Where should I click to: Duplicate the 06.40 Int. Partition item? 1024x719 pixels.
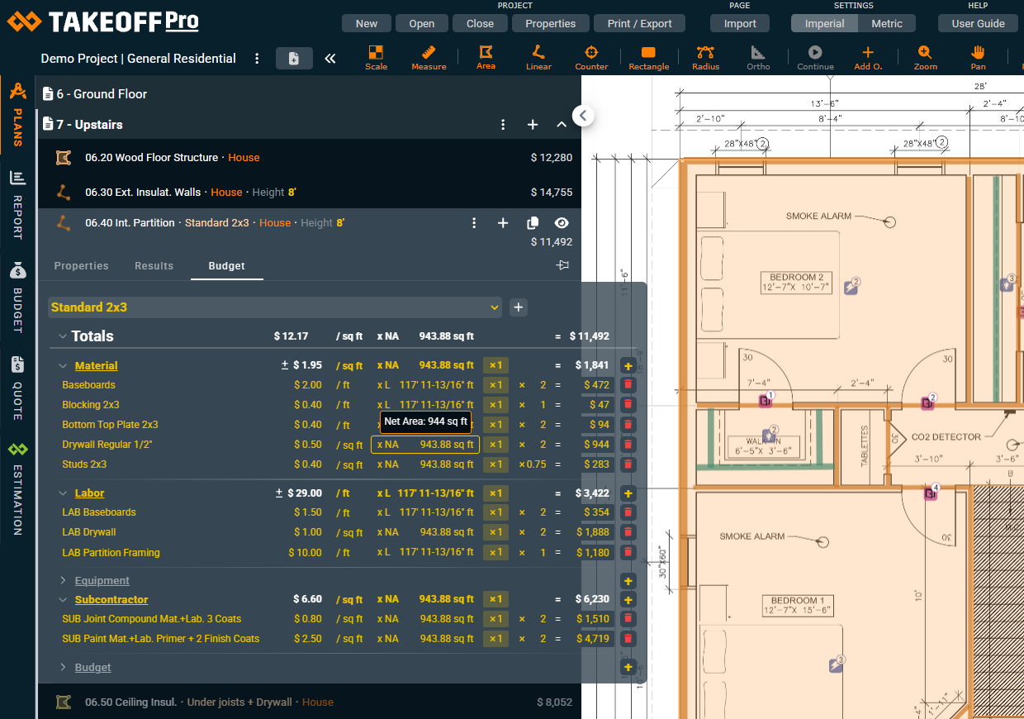click(533, 223)
